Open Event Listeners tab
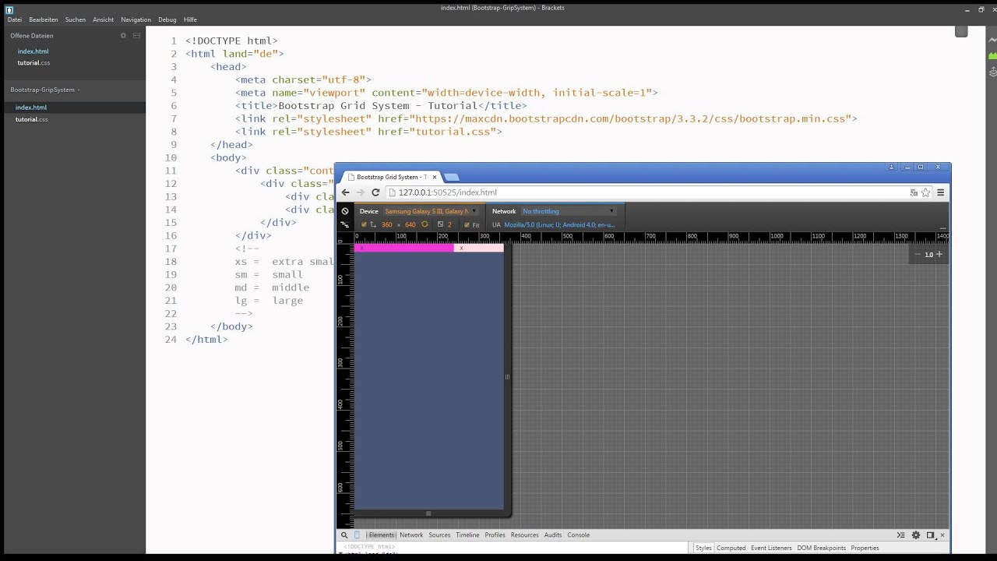Viewport: 997px width, 561px height. 771,549
